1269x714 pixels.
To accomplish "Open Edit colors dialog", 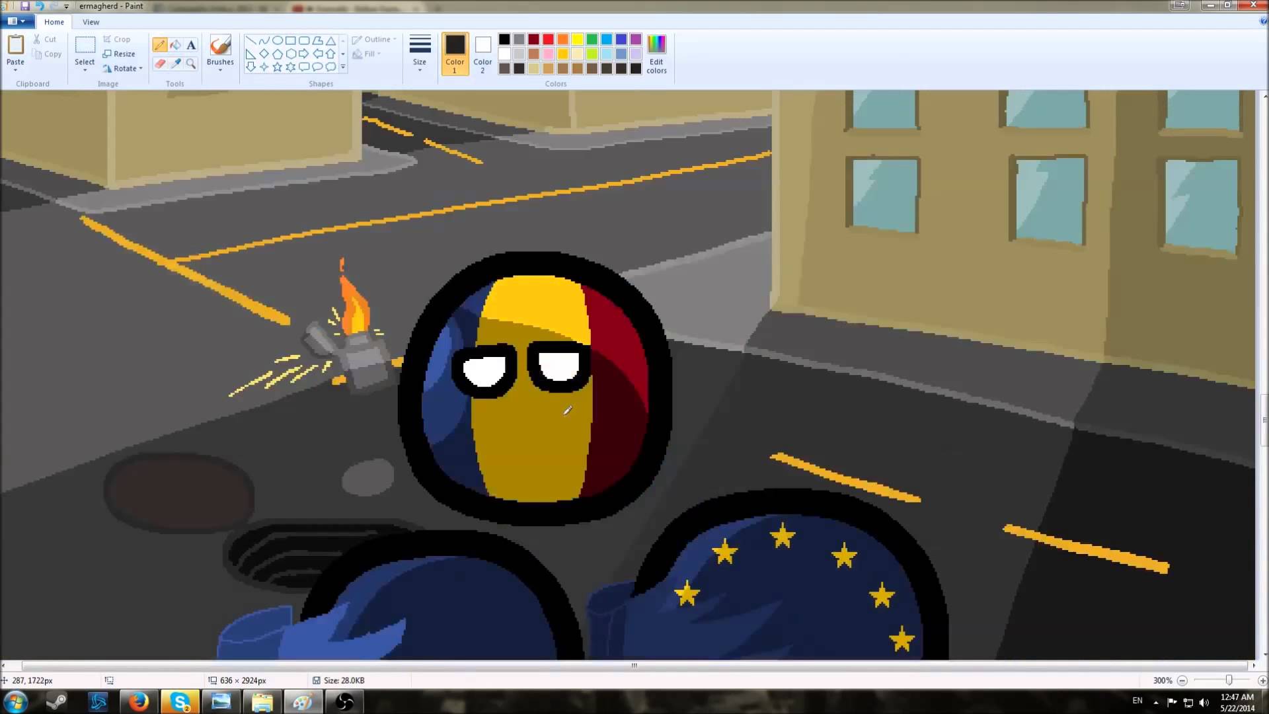I will tap(656, 53).
